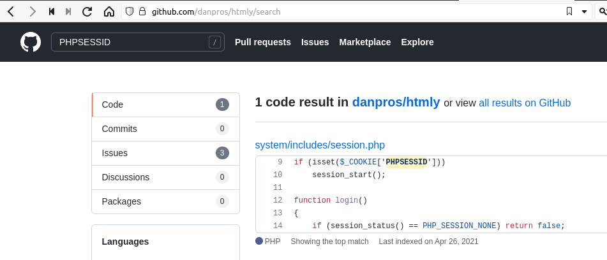This screenshot has width=607, height=260.
Task: Open the bookmark dropdown arrow
Action: (584, 11)
